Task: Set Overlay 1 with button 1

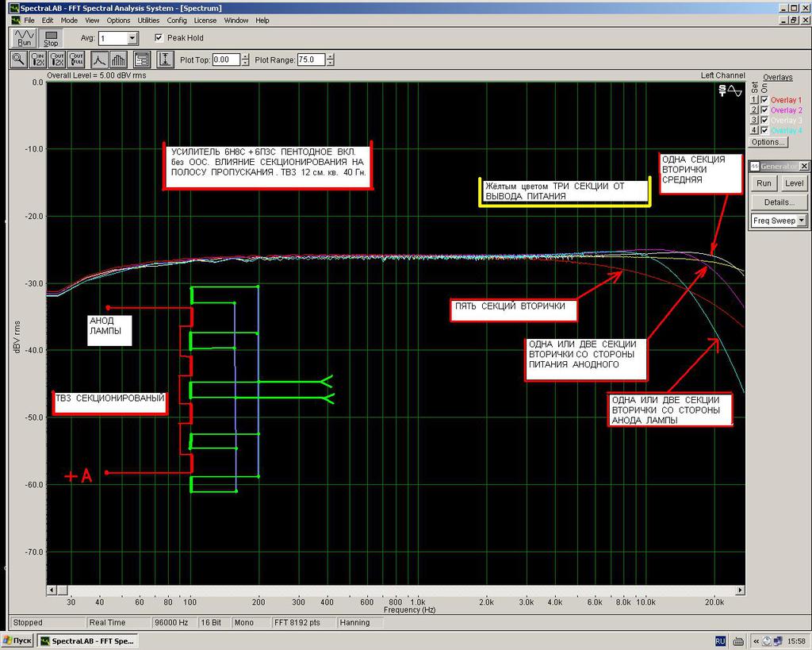Action: coord(754,99)
